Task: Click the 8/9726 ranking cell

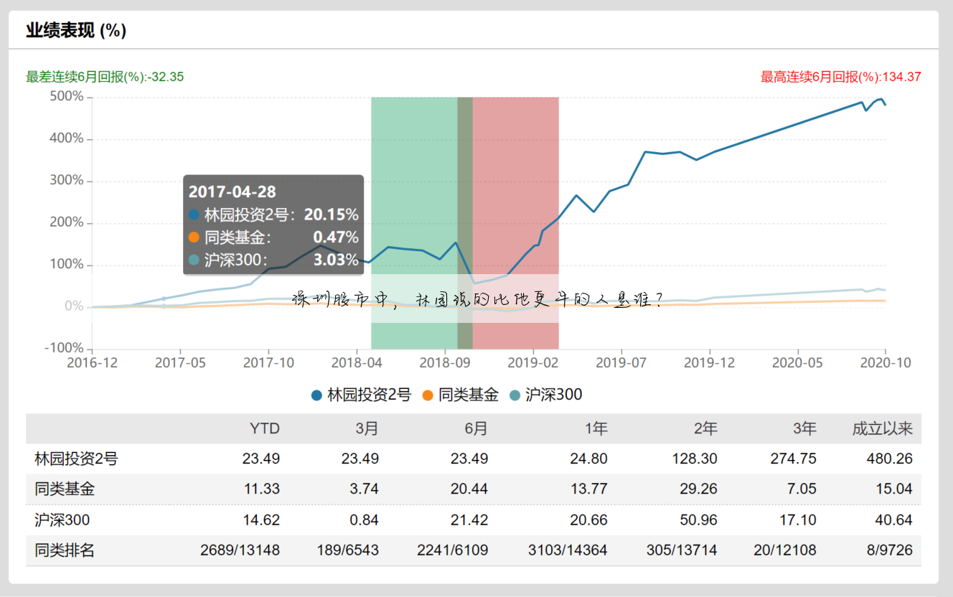Action: 890,550
